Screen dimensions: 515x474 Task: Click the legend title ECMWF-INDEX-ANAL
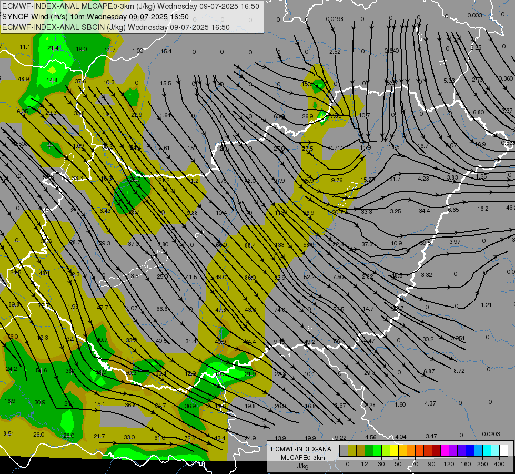click(x=302, y=449)
